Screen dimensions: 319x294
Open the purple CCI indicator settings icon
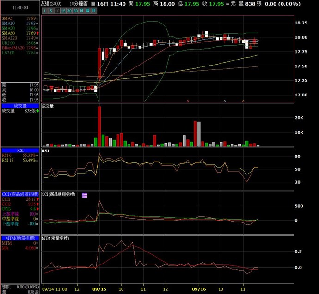[x=85, y=196]
